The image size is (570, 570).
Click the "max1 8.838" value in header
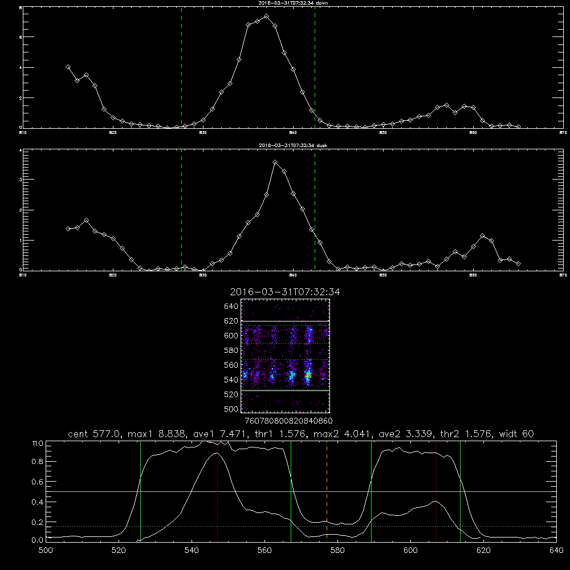(156, 434)
